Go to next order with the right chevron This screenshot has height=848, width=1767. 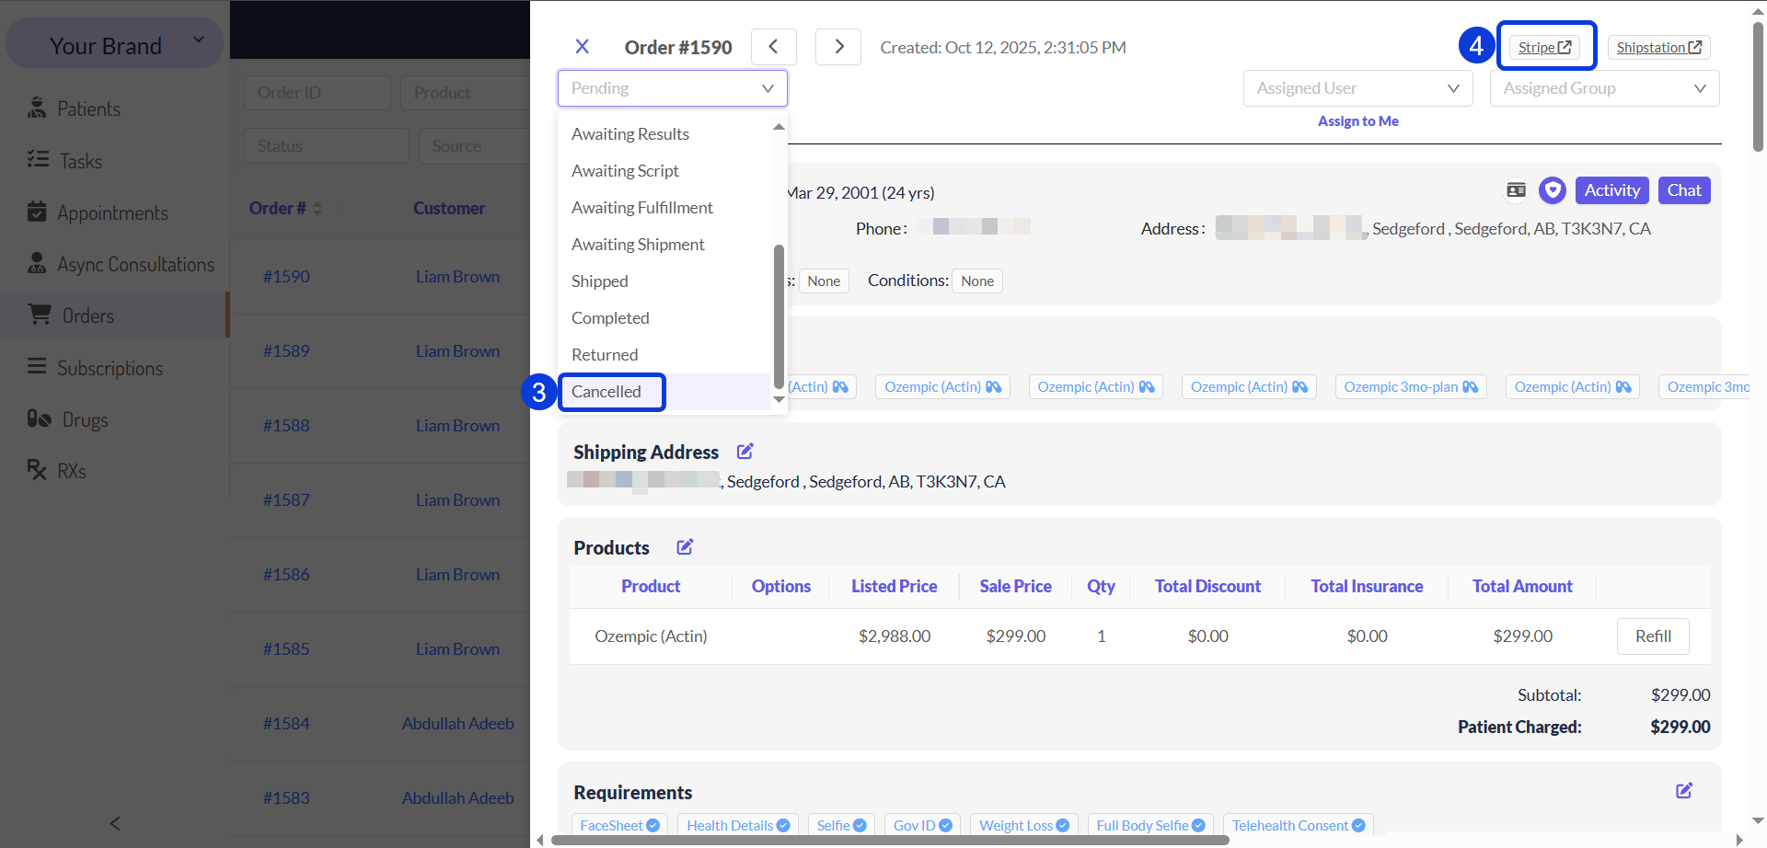coord(838,47)
